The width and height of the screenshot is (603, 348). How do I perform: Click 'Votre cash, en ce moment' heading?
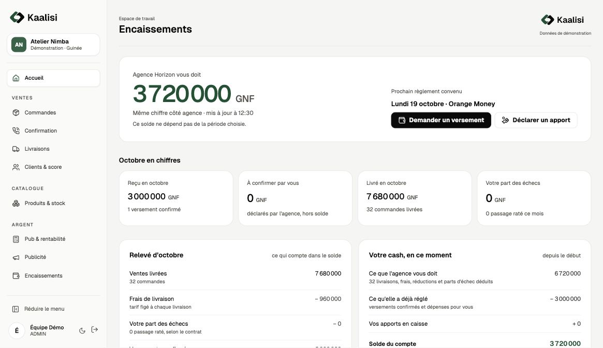pyautogui.click(x=410, y=255)
